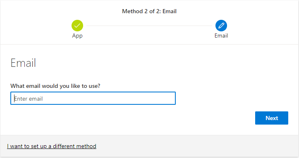Click 'What email would you like to use?' label
Screen dimensions: 299x158
pyautogui.click(x=55, y=86)
